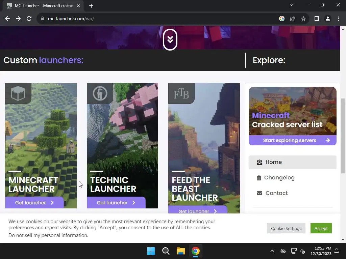This screenshot has width=346, height=259.
Task: Open the browser side panel
Action: click(317, 19)
